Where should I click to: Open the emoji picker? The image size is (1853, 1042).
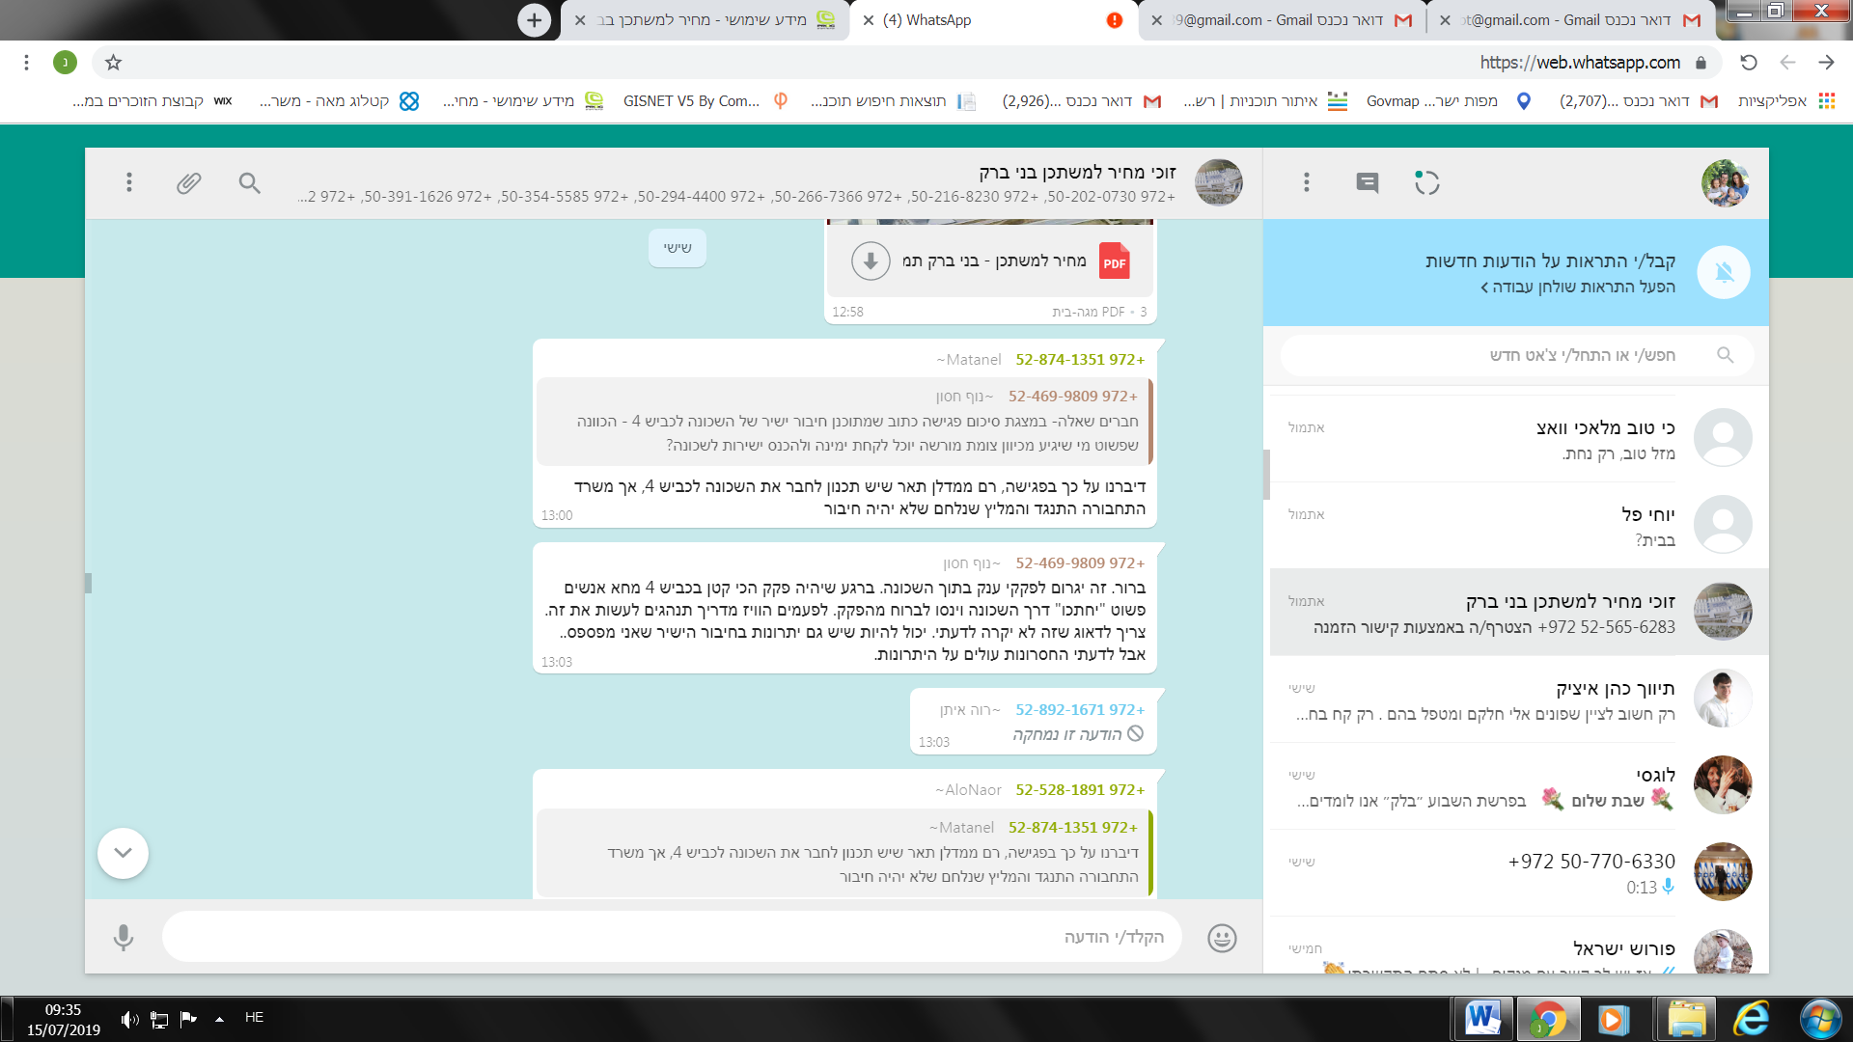1222,938
